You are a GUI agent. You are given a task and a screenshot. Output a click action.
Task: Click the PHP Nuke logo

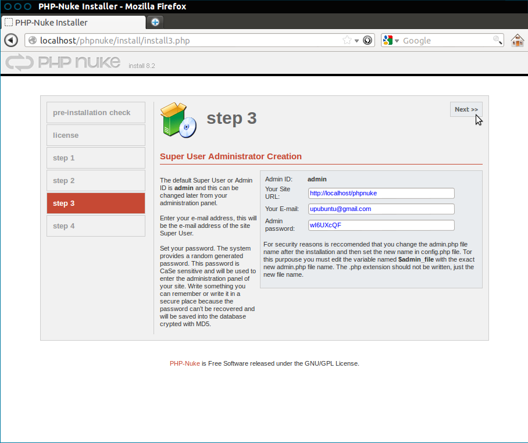pyautogui.click(x=63, y=62)
